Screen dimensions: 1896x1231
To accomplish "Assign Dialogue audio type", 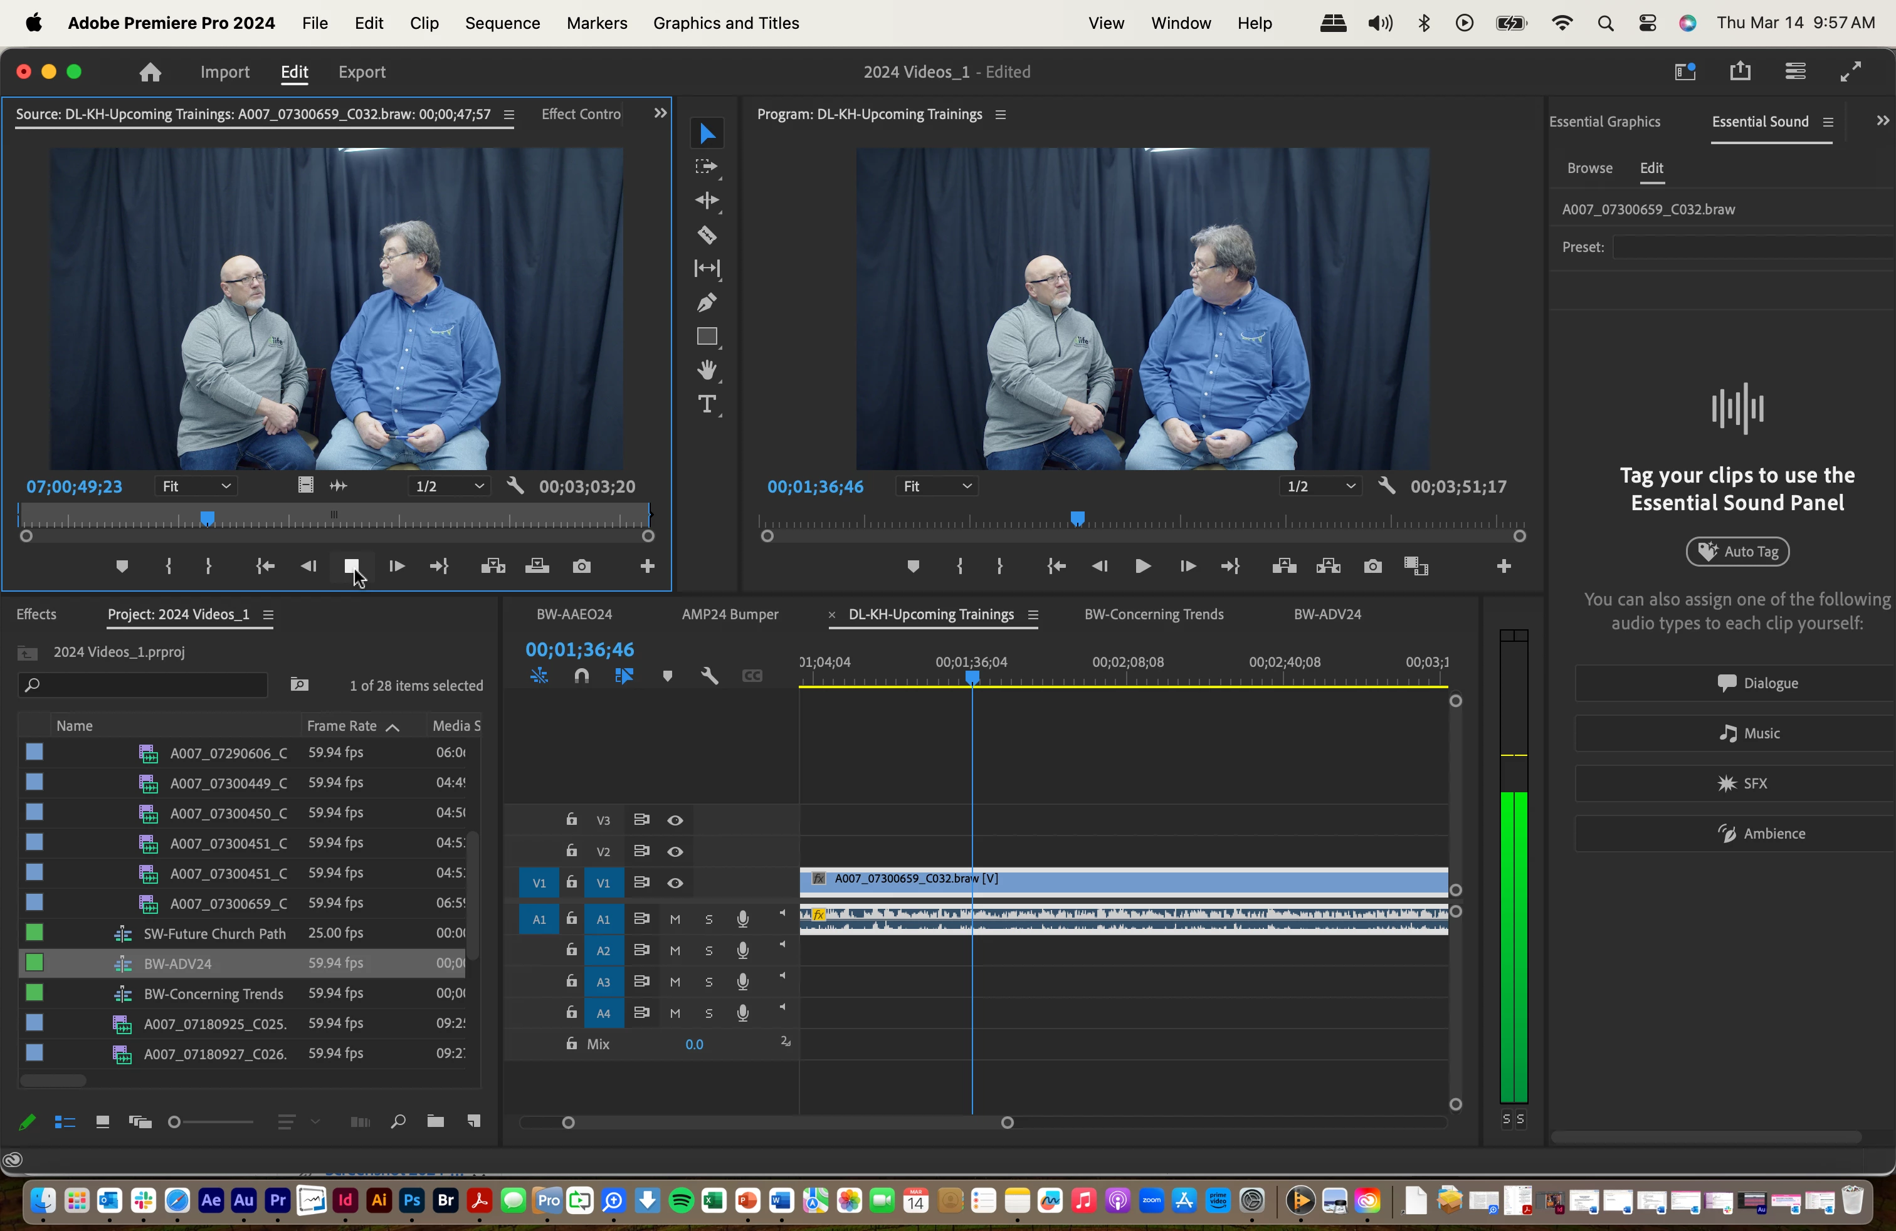I will (1757, 683).
